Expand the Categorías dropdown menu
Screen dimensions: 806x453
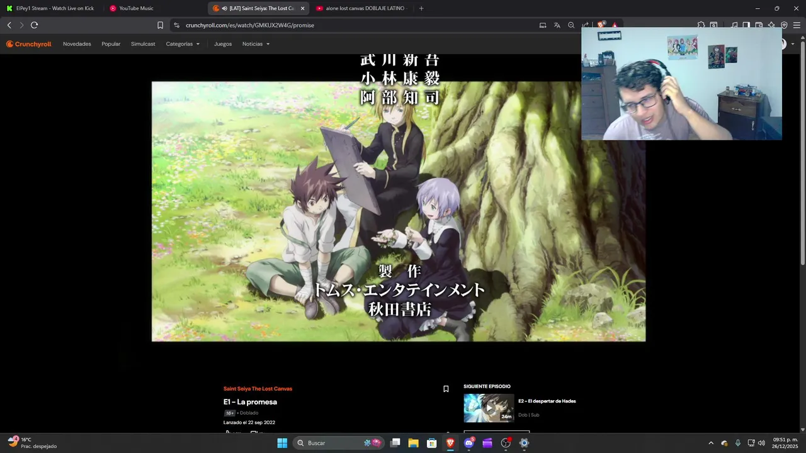point(183,44)
